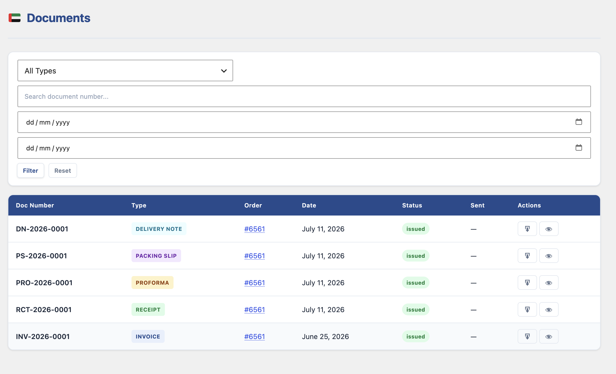Viewport: 616px width, 374px height.
Task: Open order #6561 link in the DN-2026-0001 row
Action: (x=254, y=229)
